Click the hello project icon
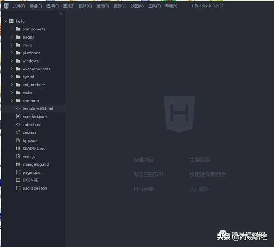274x247 pixels. click(12, 21)
